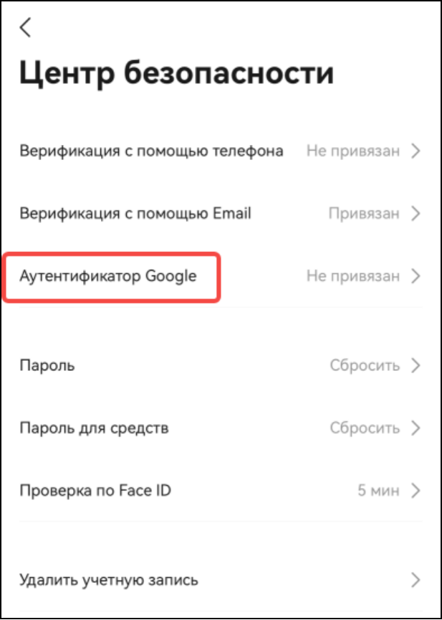Click arrow in Удалить учетную запись row
Viewport: 442px width, 620px height.
415,581
